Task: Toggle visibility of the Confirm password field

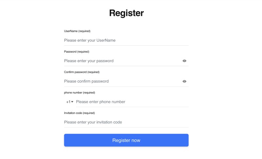Action: pyautogui.click(x=184, y=81)
